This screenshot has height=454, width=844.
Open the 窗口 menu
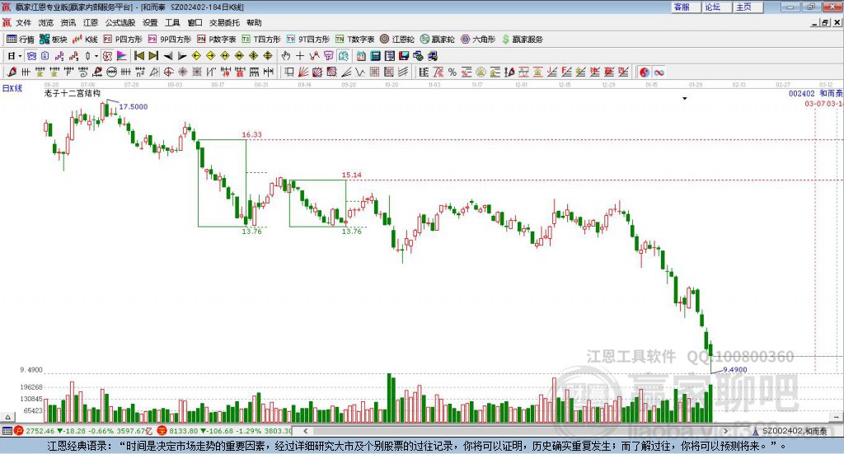[x=195, y=22]
